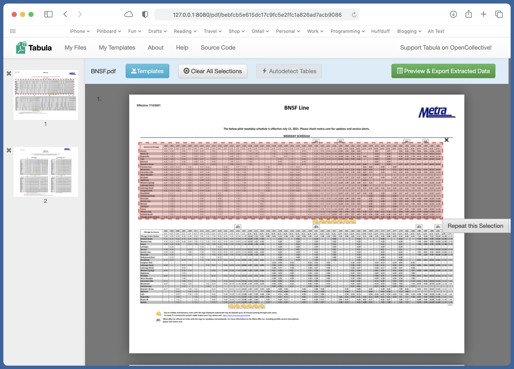
Task: Open My Files in Tabula nav
Action: [x=75, y=47]
